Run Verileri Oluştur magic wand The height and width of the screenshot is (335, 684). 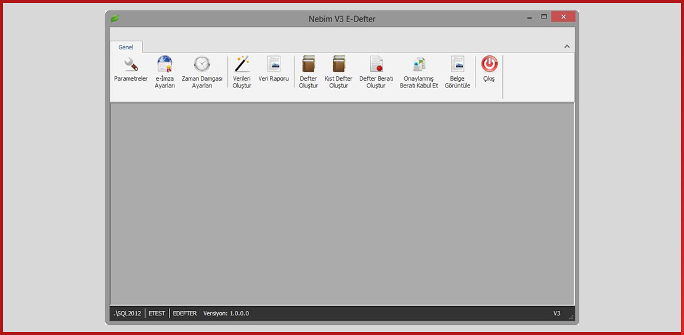[x=242, y=73]
